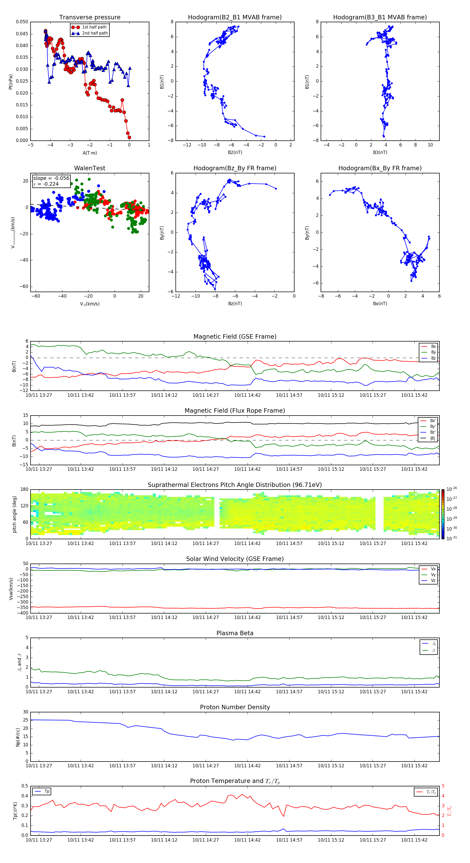Click the "Pt(nPa)" y-axis label
470x863 pixels.
coord(10,82)
